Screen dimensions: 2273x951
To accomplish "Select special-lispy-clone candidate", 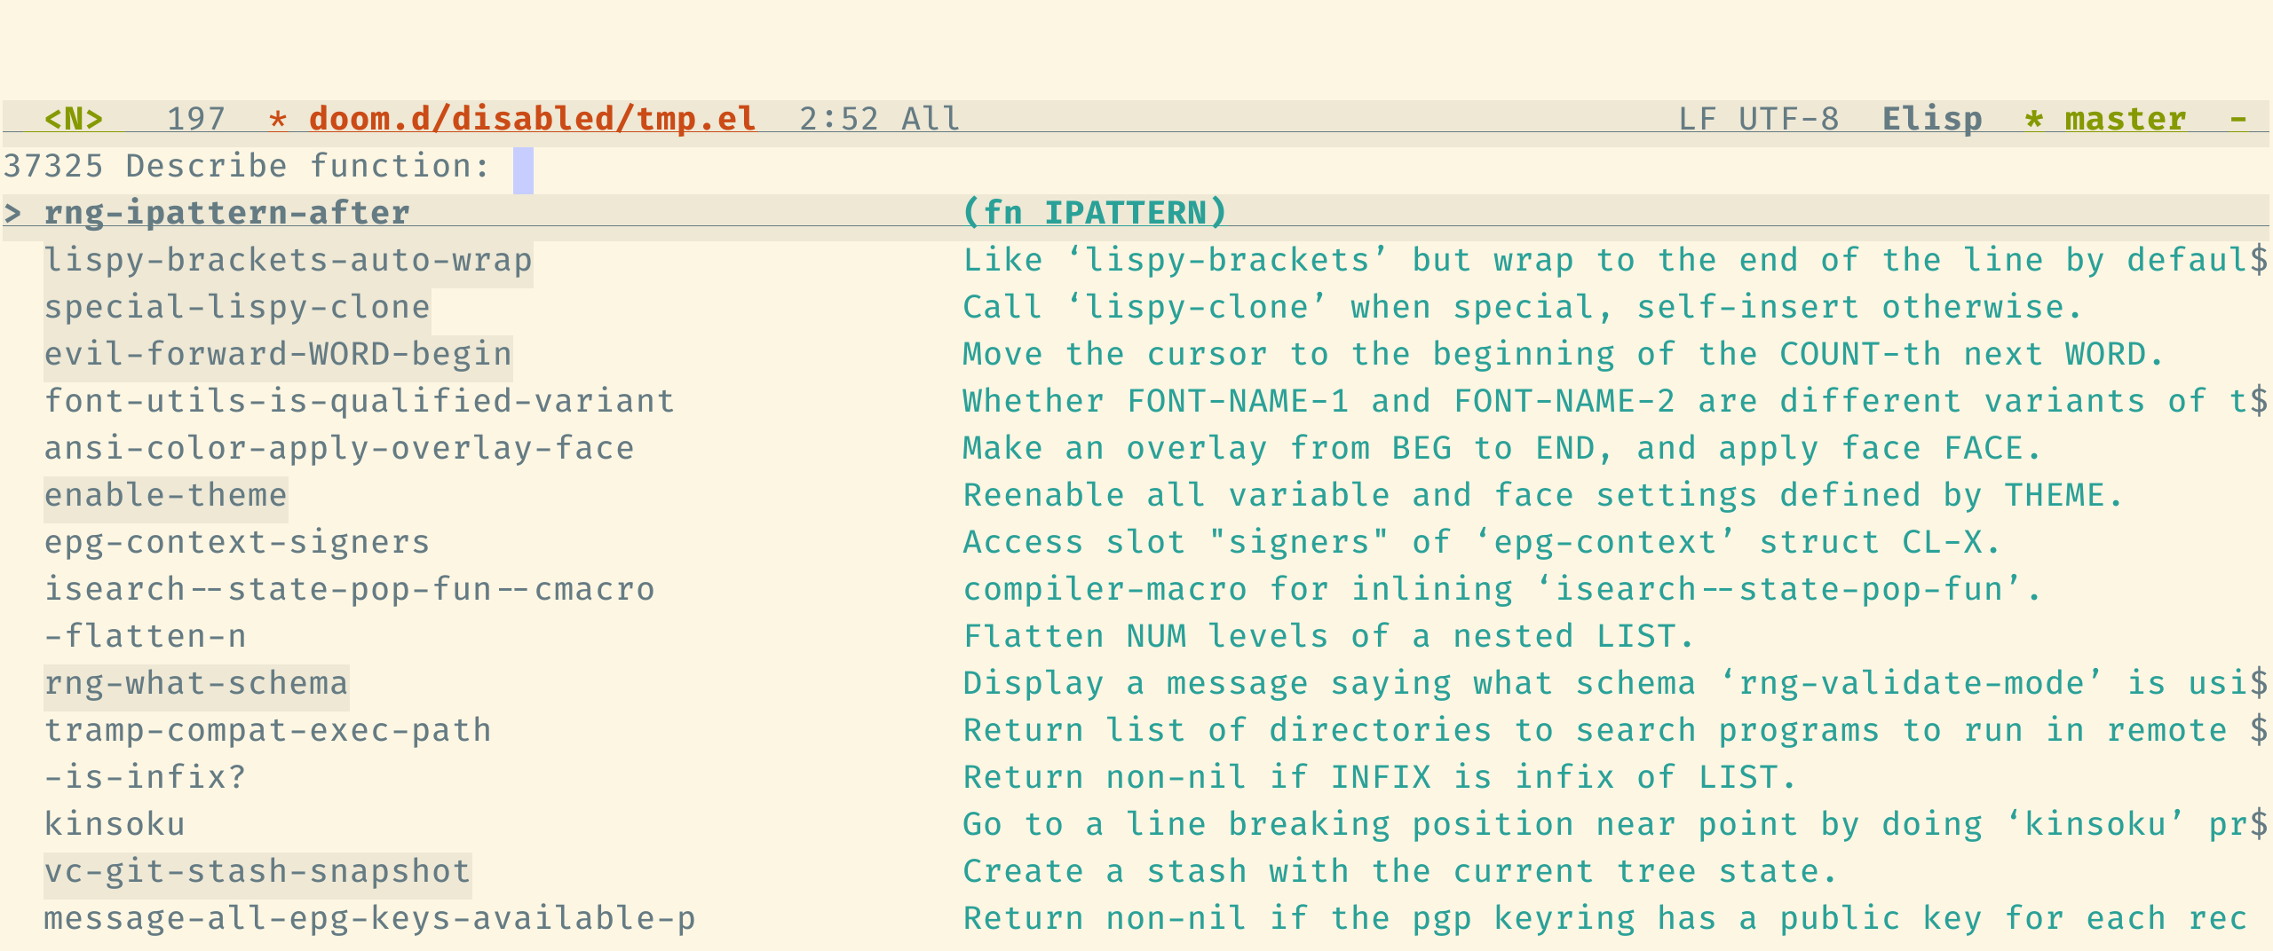I will 237,307.
